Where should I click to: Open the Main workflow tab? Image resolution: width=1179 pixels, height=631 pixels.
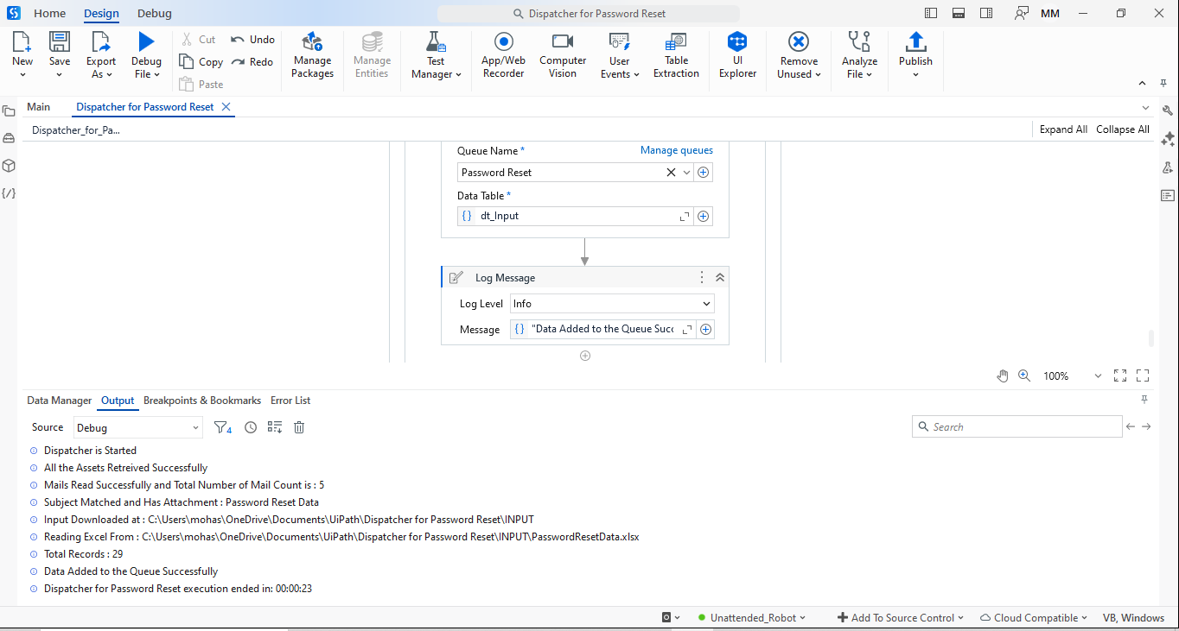click(39, 107)
